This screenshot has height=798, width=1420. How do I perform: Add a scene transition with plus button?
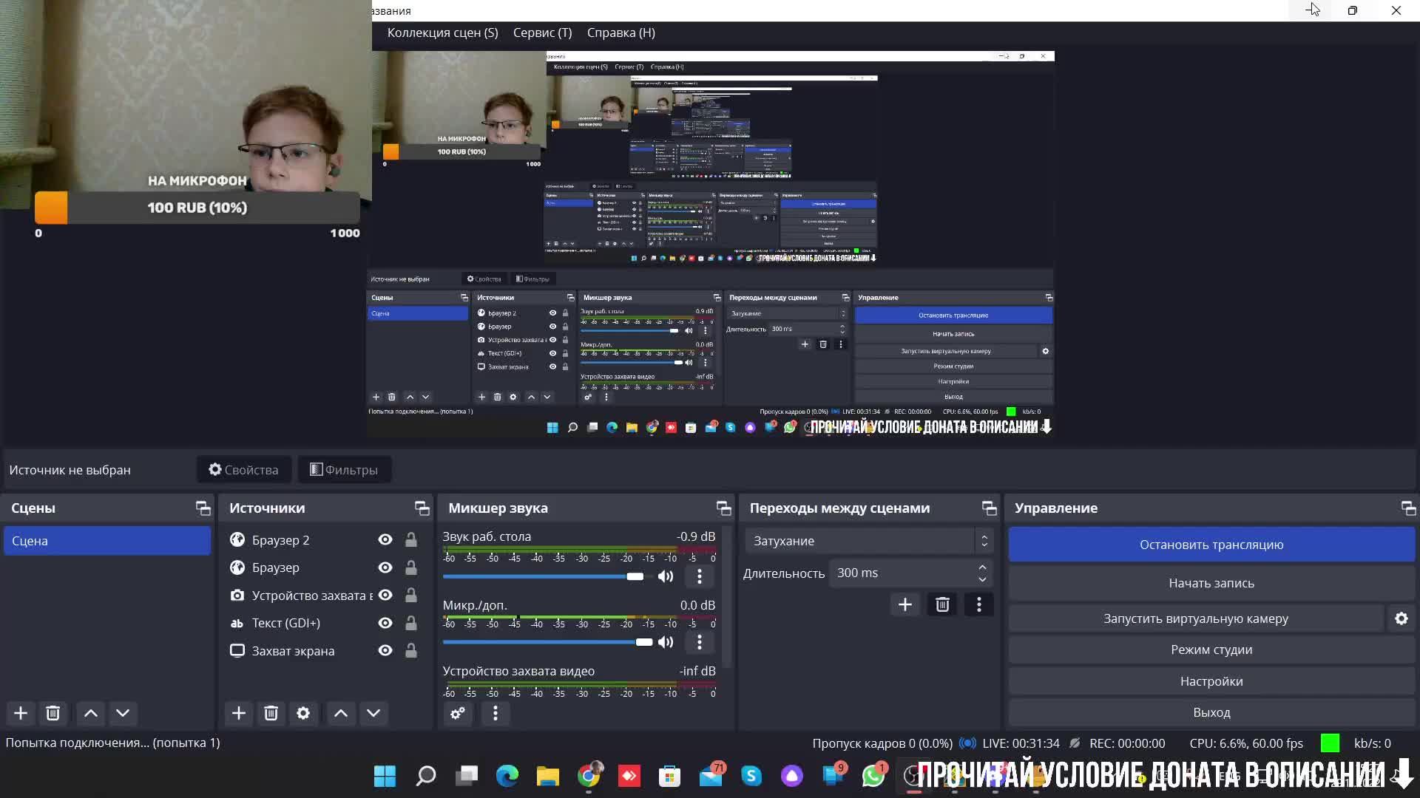(905, 604)
